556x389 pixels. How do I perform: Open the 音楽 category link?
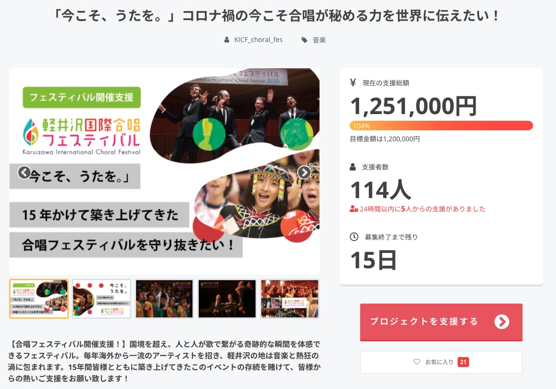[319, 40]
